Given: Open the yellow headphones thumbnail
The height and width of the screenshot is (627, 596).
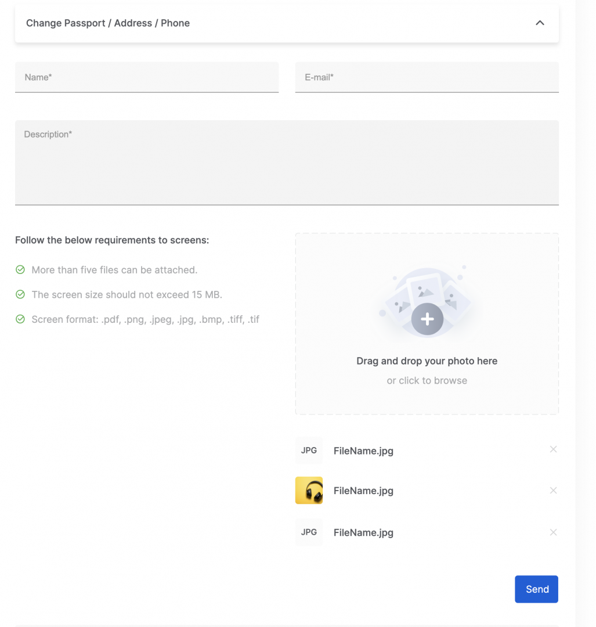Looking at the screenshot, I should click(x=309, y=491).
